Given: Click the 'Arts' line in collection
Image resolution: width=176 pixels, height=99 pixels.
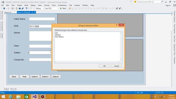Looking at the screenshot, I should pyautogui.click(x=56, y=33).
